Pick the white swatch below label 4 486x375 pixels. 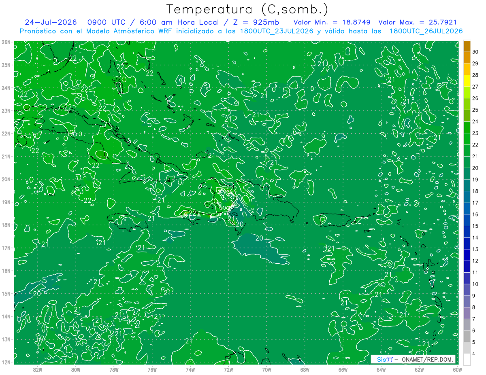(467, 359)
